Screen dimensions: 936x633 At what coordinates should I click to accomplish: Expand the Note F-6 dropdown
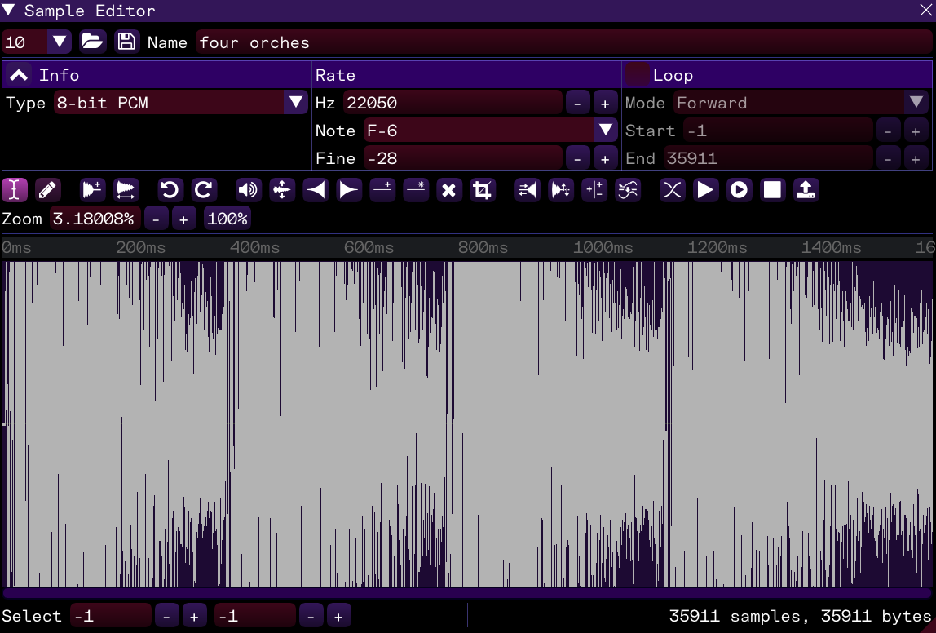point(605,131)
